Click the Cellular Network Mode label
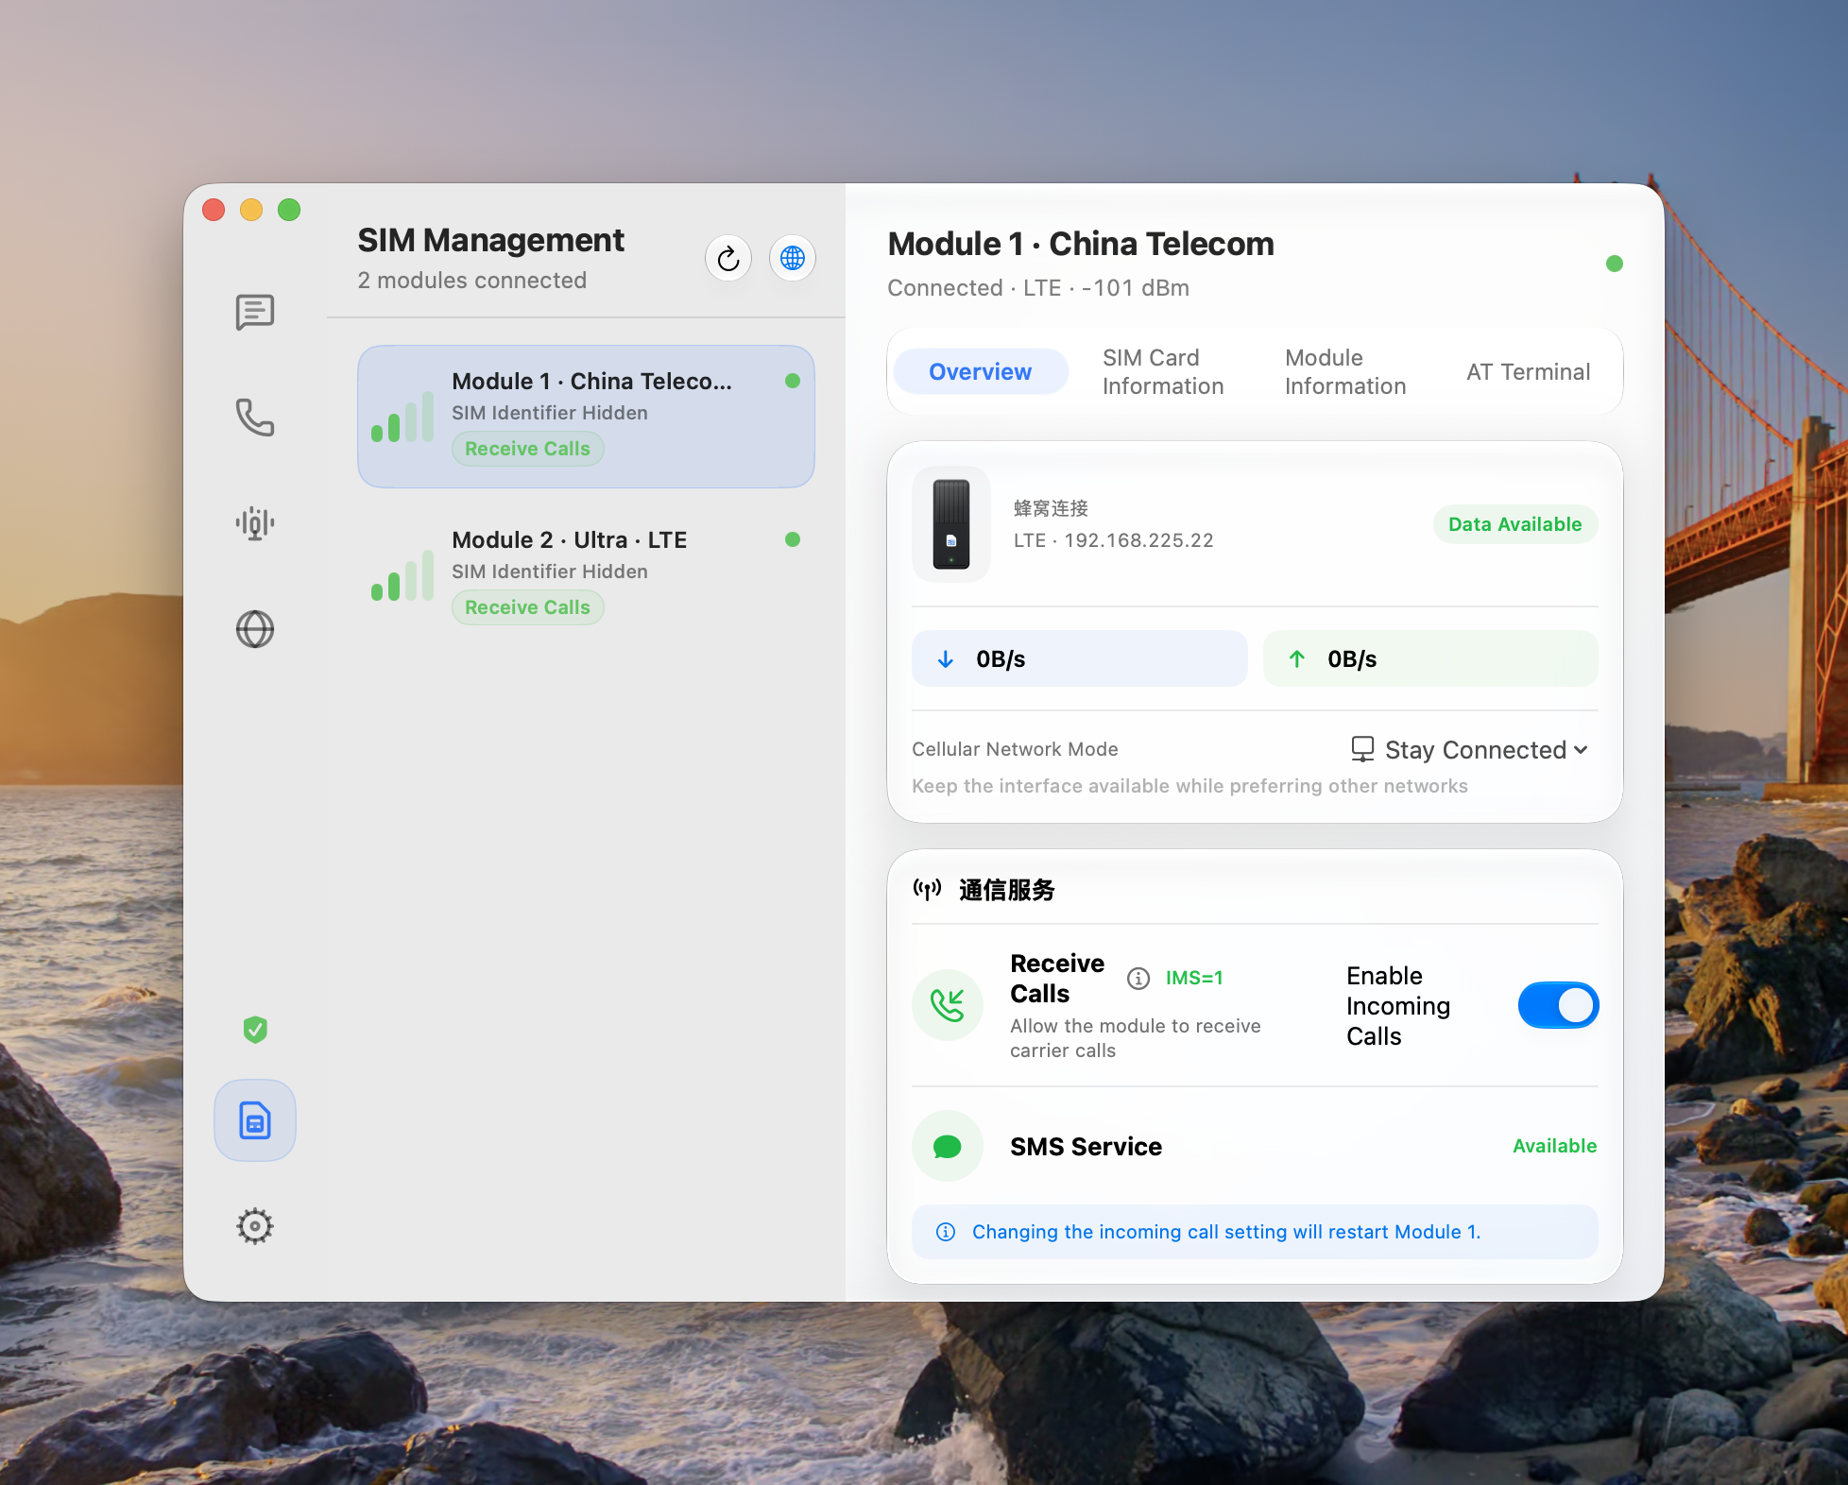1848x1485 pixels. 1015,749
